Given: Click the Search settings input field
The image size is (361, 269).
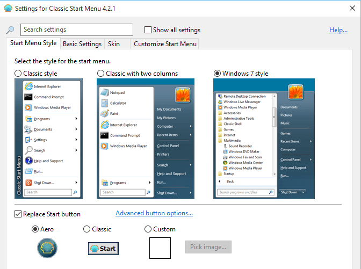Looking at the screenshot, I should [x=77, y=30].
